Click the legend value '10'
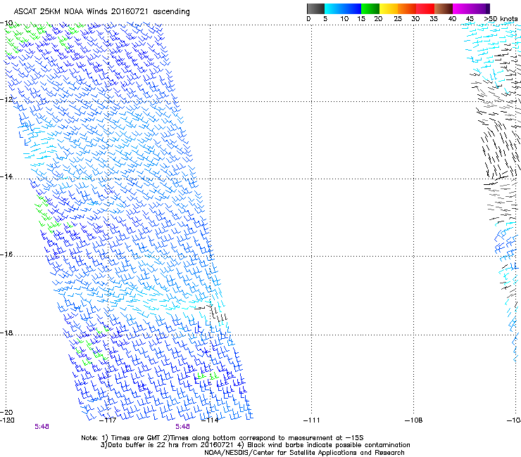Screen dimensions: 521x457 coord(344,19)
